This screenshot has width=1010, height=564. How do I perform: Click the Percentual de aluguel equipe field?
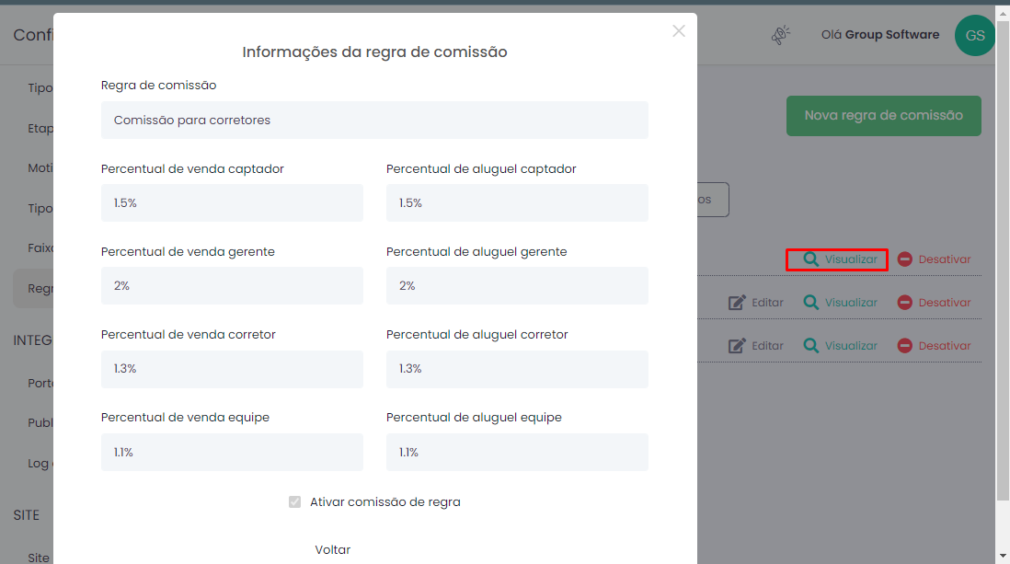[x=517, y=452]
